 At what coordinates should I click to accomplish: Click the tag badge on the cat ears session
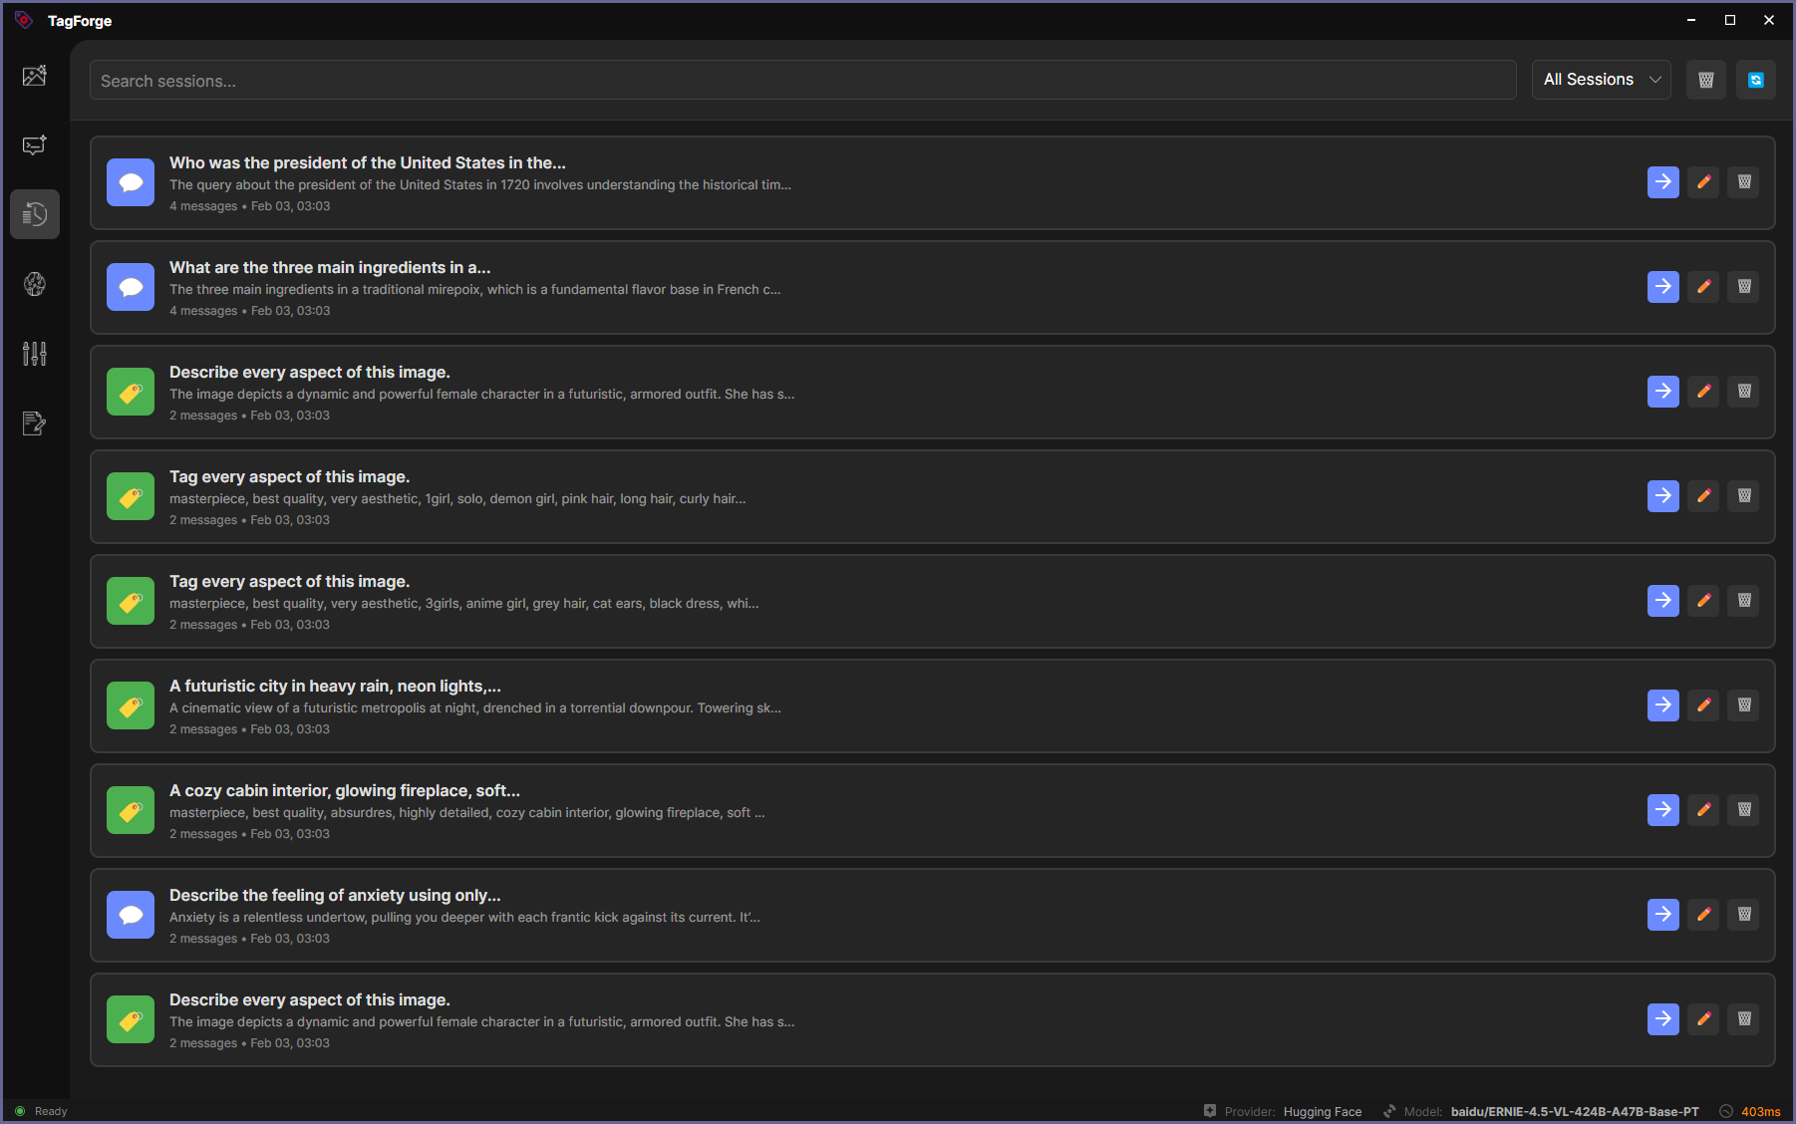coord(130,600)
